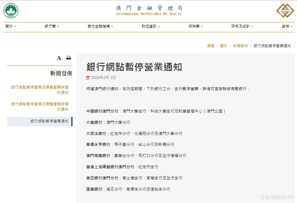The width and height of the screenshot is (297, 203).
Task: Click the 大豐銀行：澳門大學分行 line
Action: pos(108,122)
